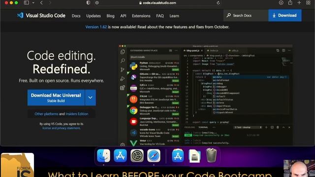Viewport: 315px width, 177px height.
Task: Open the FAQ page
Action: click(159, 16)
